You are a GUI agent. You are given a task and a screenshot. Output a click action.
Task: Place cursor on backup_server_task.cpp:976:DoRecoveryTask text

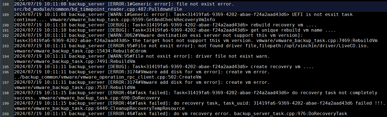click(291, 114)
